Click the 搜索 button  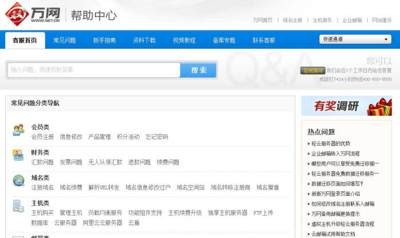point(198,70)
